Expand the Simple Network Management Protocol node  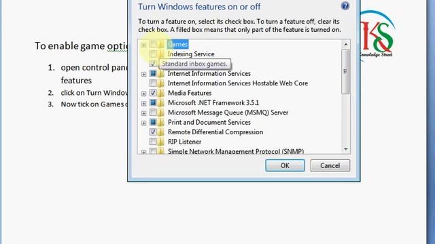click(x=143, y=152)
